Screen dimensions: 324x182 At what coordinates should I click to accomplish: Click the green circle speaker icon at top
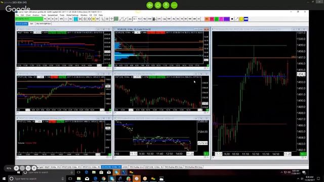coord(150,5)
